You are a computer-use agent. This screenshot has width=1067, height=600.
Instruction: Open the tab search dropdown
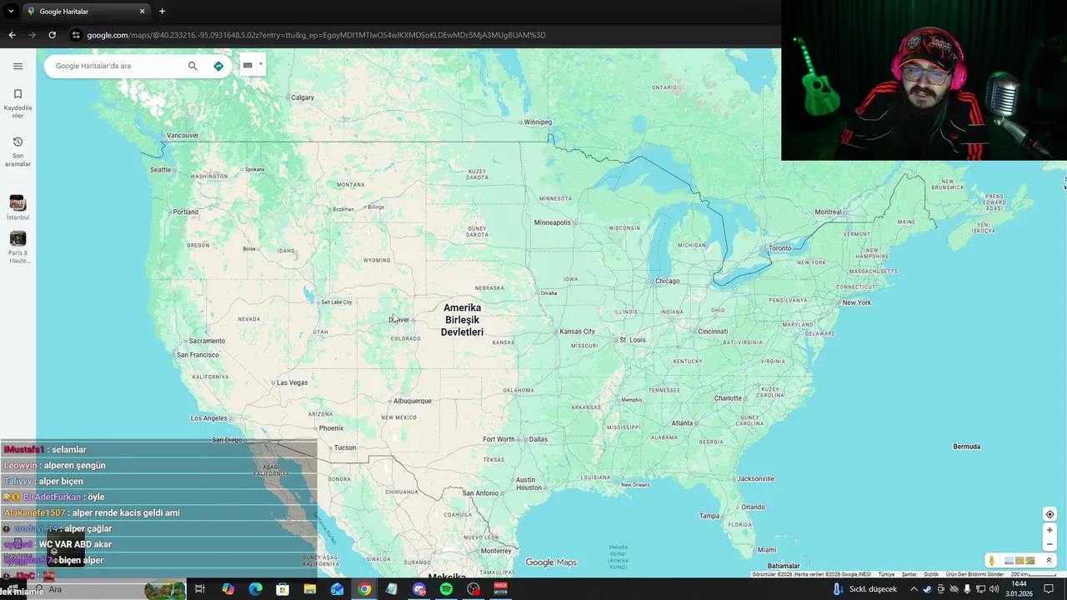10,12
